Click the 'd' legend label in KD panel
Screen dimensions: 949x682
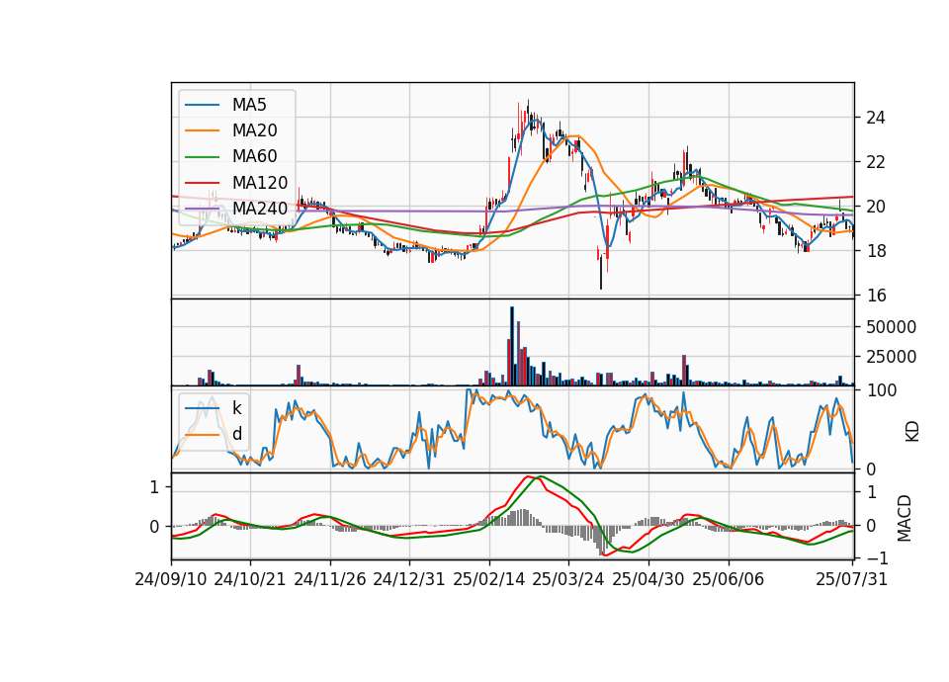(237, 434)
